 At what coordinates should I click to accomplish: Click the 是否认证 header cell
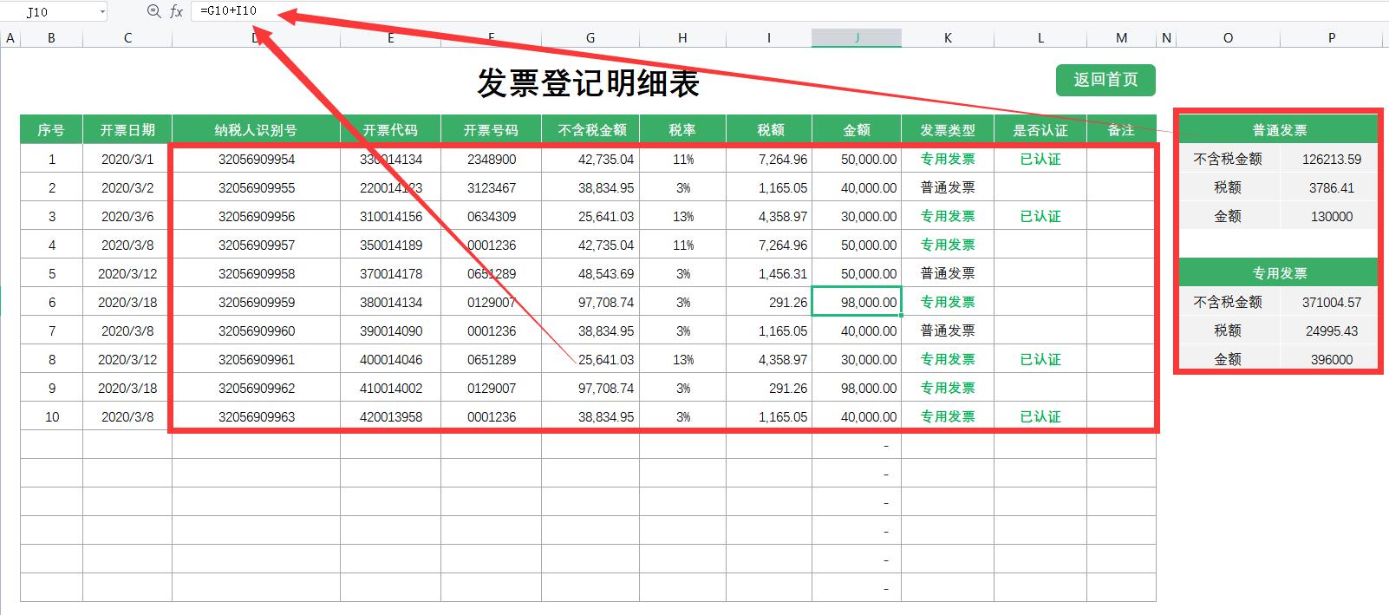(1040, 129)
